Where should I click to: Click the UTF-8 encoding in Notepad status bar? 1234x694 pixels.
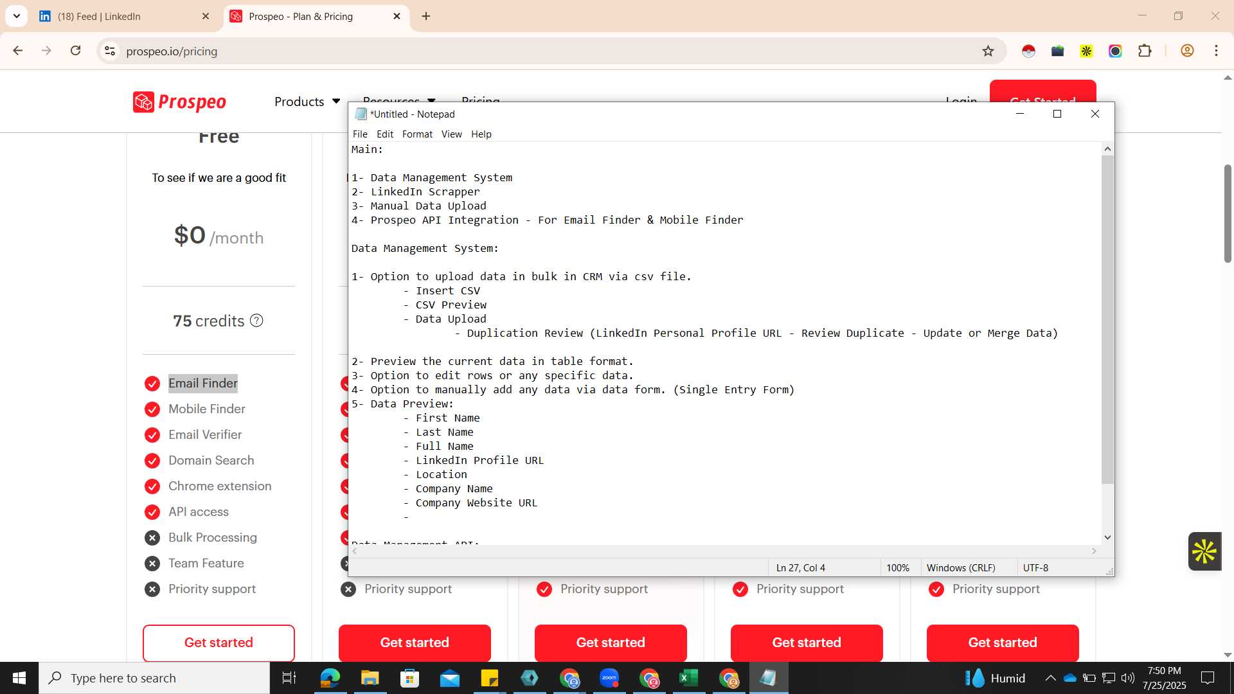(x=1035, y=567)
